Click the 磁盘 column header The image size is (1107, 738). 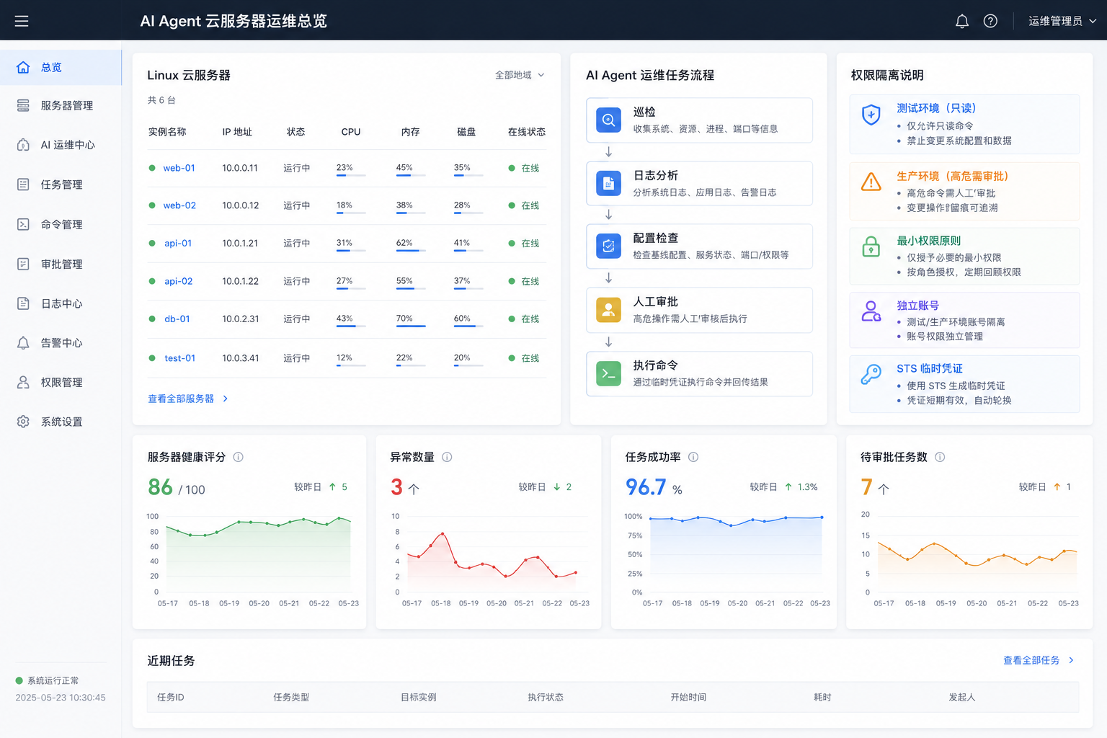pyautogui.click(x=466, y=132)
